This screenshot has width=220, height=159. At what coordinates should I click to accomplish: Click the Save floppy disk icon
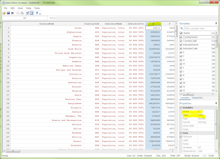click(x=8, y=13)
